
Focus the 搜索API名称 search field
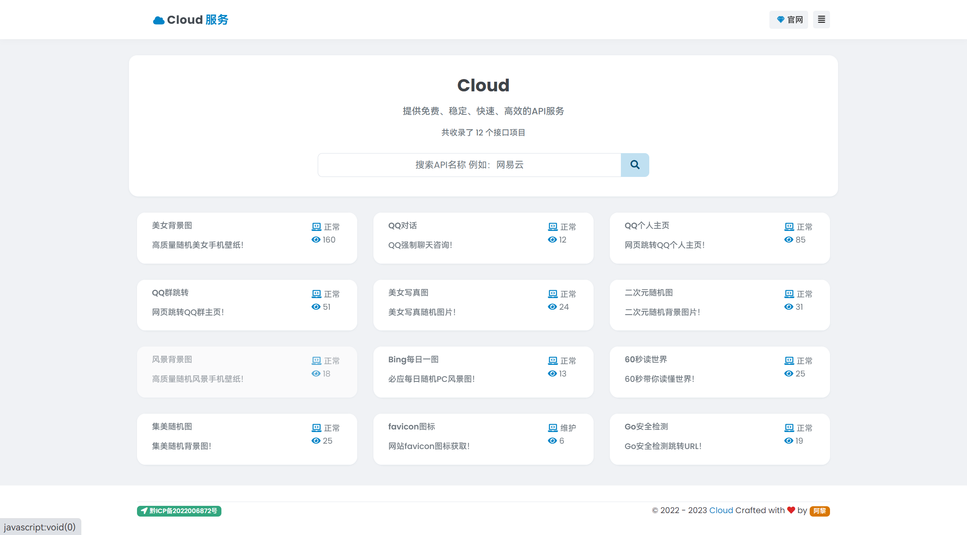click(x=469, y=165)
